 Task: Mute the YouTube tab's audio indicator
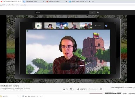19,2
